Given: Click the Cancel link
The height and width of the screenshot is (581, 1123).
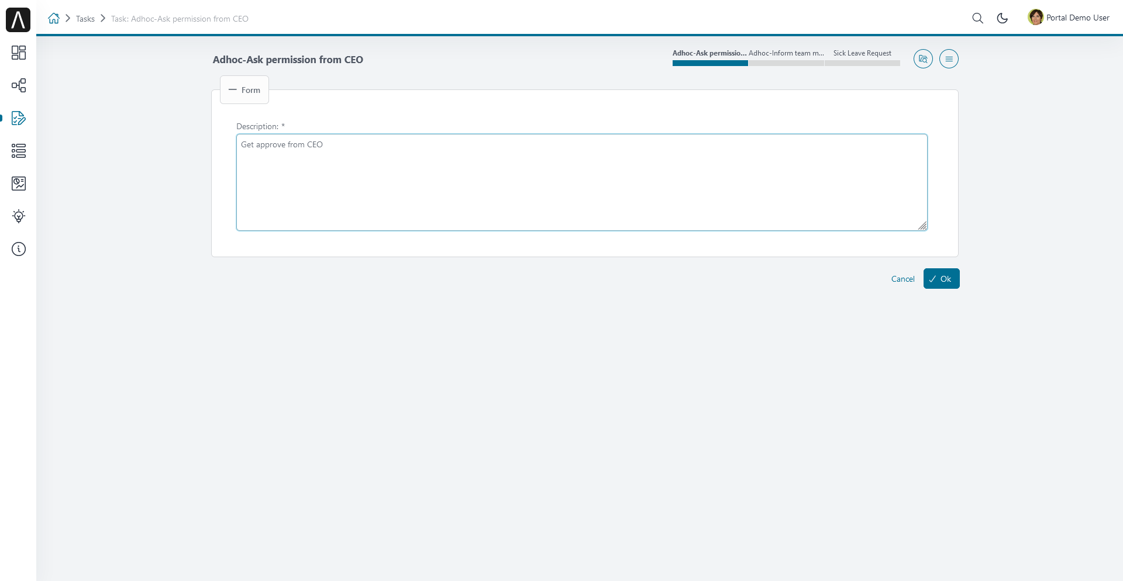Looking at the screenshot, I should tap(902, 279).
